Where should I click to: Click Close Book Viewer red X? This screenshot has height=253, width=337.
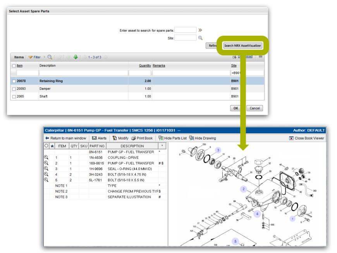[291, 138]
